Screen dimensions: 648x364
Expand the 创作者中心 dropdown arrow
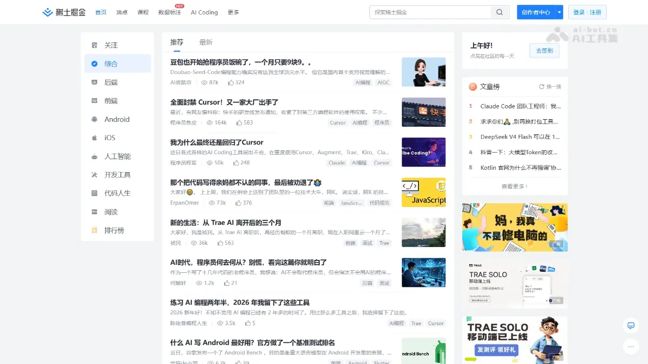tap(559, 12)
